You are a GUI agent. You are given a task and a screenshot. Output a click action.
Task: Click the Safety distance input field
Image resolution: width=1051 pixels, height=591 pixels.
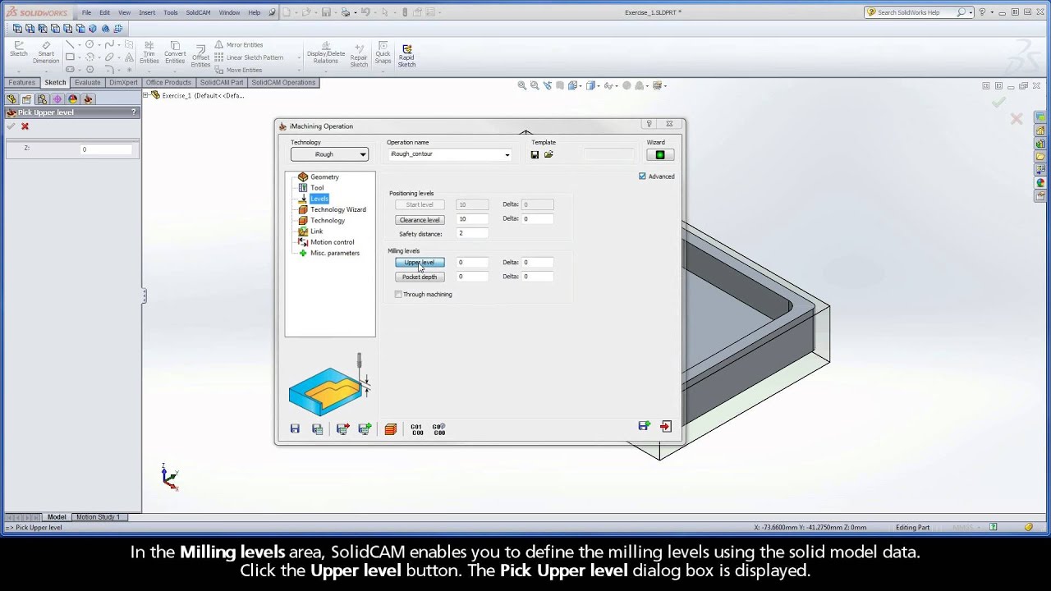point(472,233)
